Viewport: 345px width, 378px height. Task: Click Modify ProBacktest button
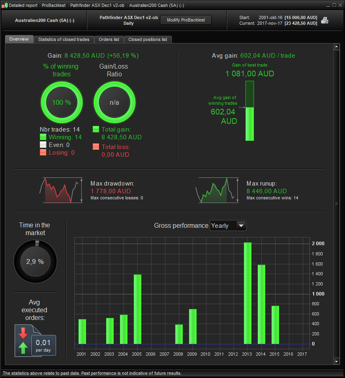[x=186, y=20]
